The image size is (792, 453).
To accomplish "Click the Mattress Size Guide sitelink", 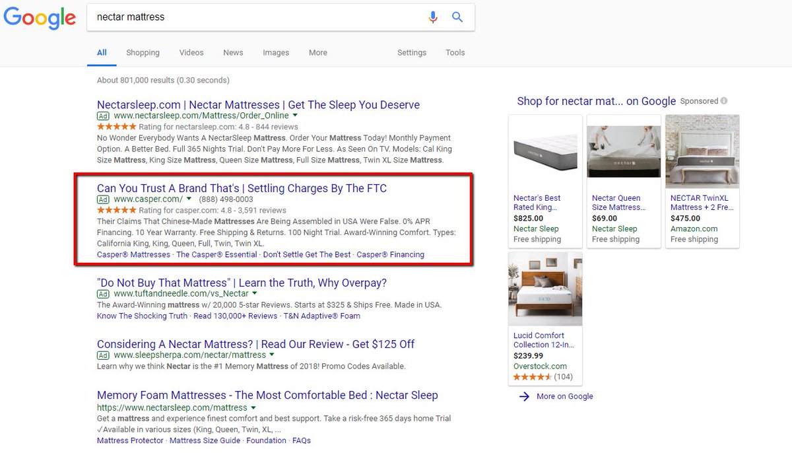I will pos(205,440).
